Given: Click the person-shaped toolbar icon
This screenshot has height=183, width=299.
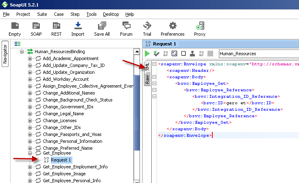Looking at the screenshot, I should [192, 54].
